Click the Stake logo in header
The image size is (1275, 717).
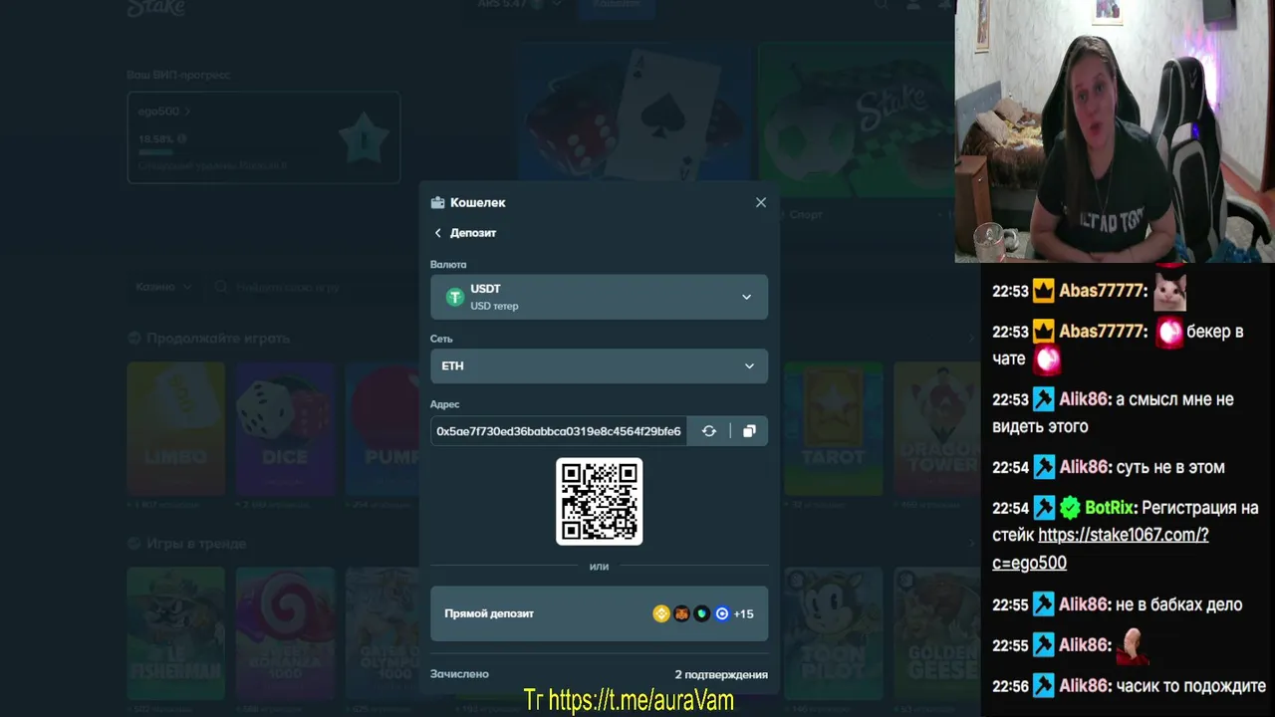click(x=156, y=8)
